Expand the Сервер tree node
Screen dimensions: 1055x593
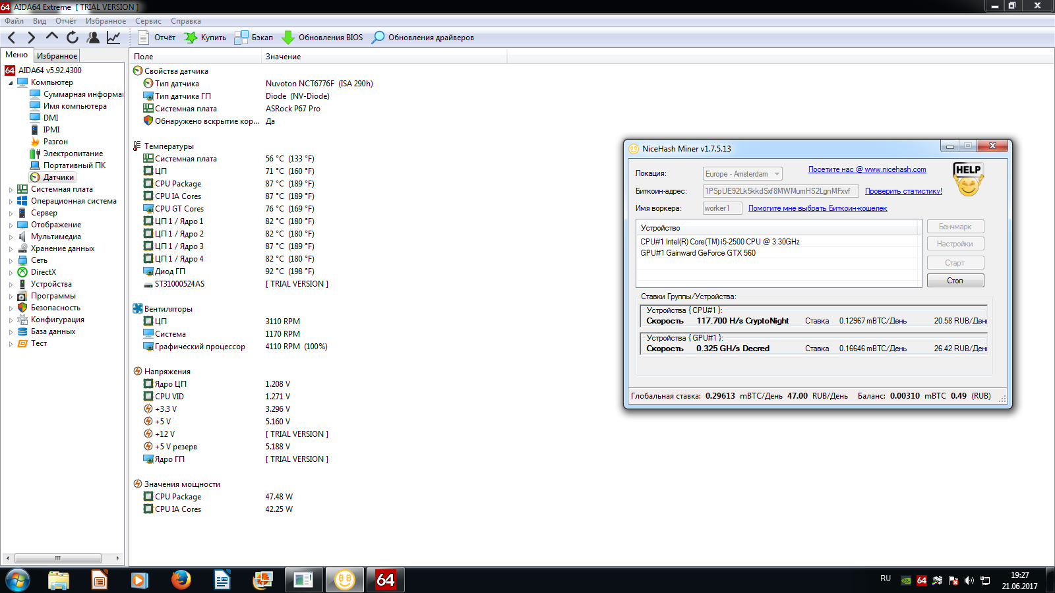(11, 213)
